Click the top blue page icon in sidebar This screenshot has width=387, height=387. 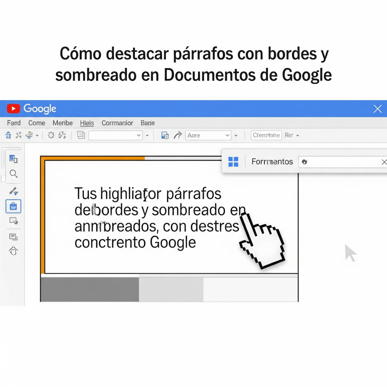(14, 159)
